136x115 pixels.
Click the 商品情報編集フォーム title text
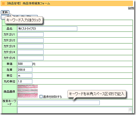[36, 3]
